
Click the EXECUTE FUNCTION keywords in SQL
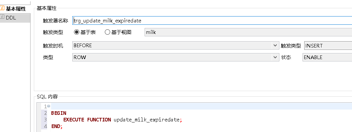[87, 119]
